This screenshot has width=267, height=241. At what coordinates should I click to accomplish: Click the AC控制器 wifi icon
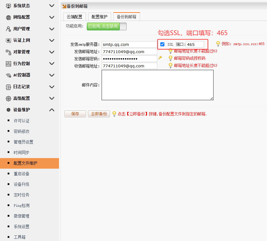8,75
